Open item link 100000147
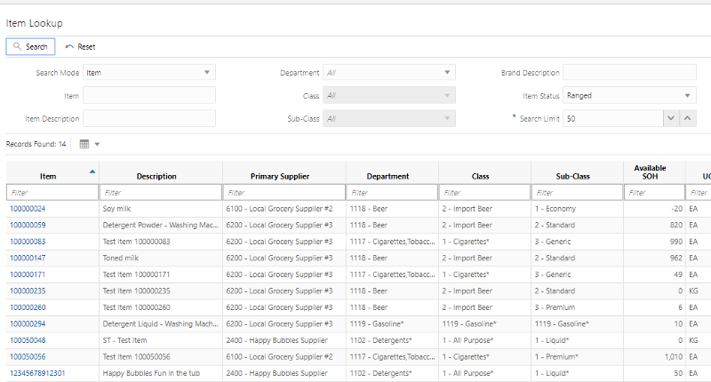Screen dimensions: 711x382 pyautogui.click(x=28, y=258)
